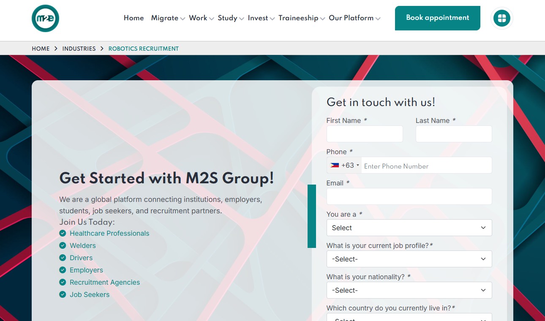The image size is (545, 321).
Task: Click the checkmark icon beside Welders
Action: [63, 245]
